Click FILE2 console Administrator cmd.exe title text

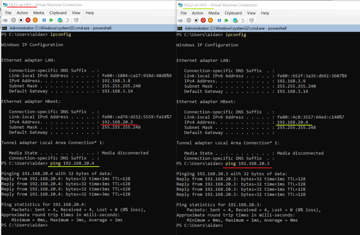tap(236, 28)
